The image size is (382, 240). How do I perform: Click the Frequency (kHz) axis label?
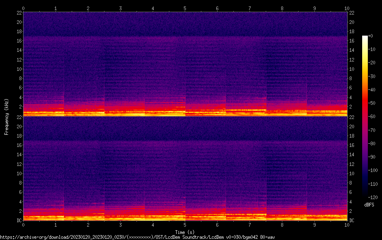coord(6,116)
